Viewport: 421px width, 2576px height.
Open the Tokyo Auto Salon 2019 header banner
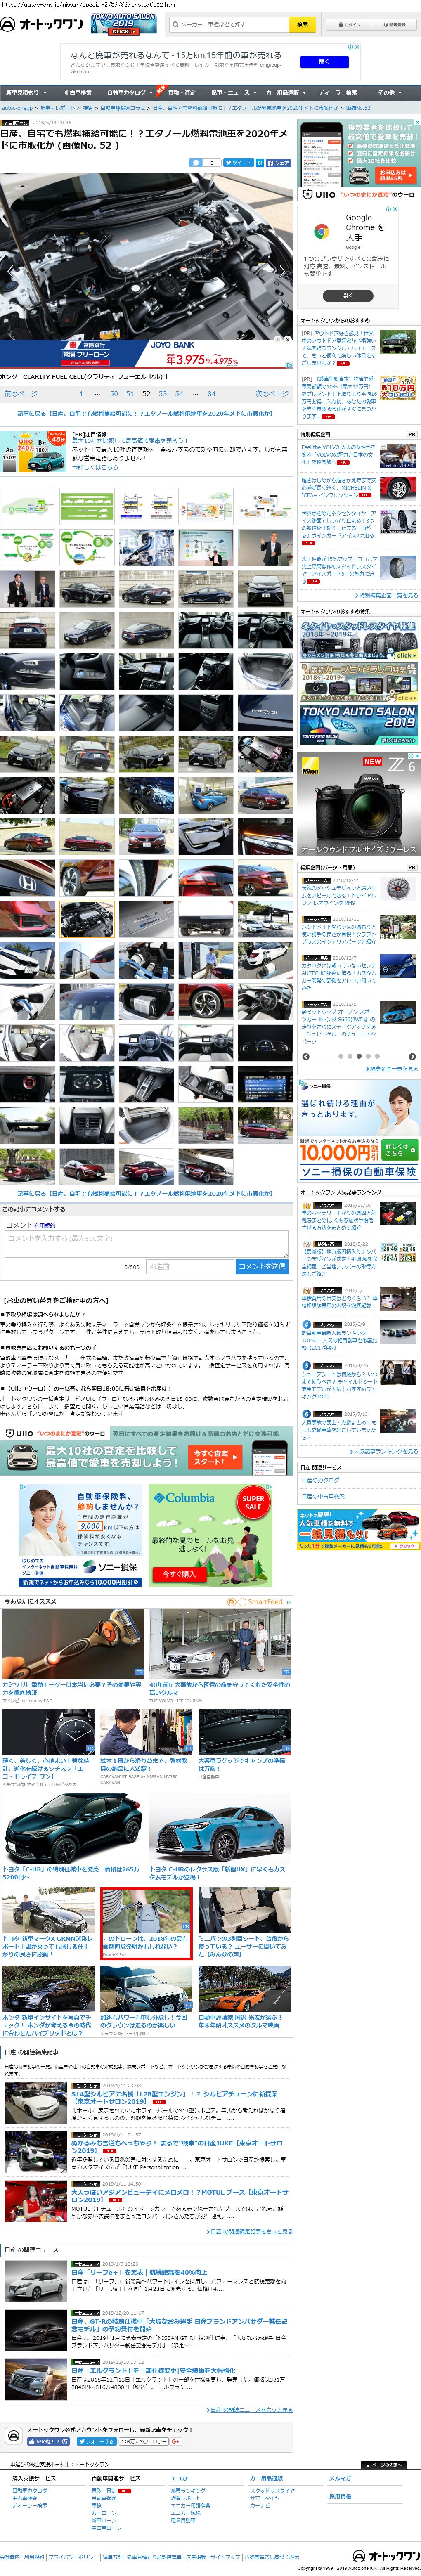(x=124, y=24)
